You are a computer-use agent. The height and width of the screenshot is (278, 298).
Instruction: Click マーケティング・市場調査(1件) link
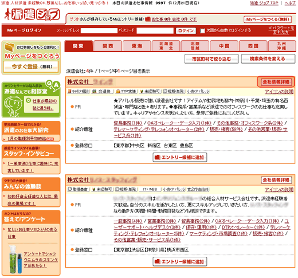218,234
